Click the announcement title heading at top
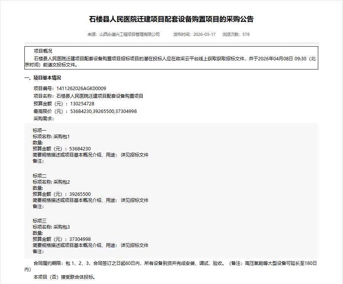 [171, 19]
